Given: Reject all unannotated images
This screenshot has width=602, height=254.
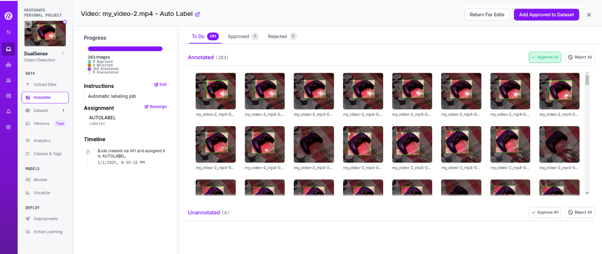Looking at the screenshot, I should pos(580,212).
